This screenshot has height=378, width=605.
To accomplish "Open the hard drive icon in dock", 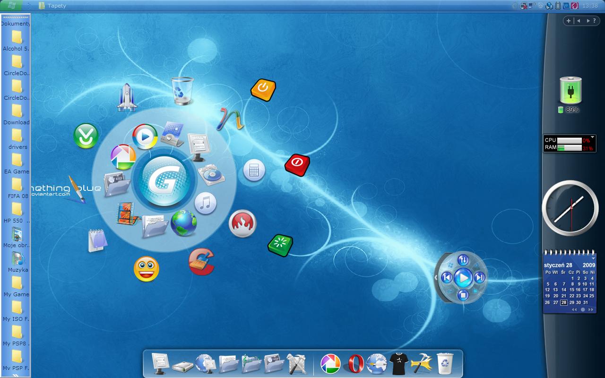I will point(182,366).
